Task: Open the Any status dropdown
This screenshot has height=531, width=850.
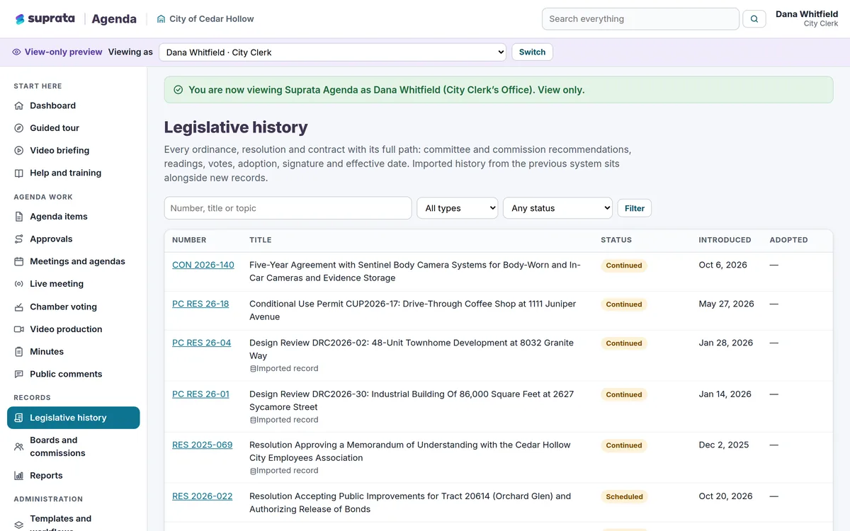Action: 557,208
